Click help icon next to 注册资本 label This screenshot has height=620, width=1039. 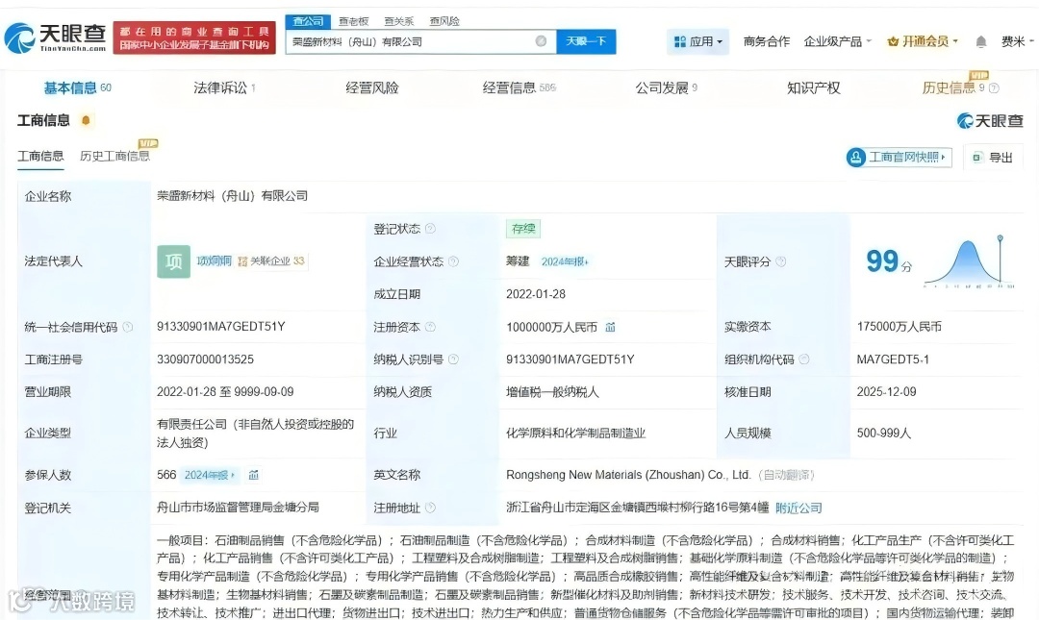click(x=430, y=327)
